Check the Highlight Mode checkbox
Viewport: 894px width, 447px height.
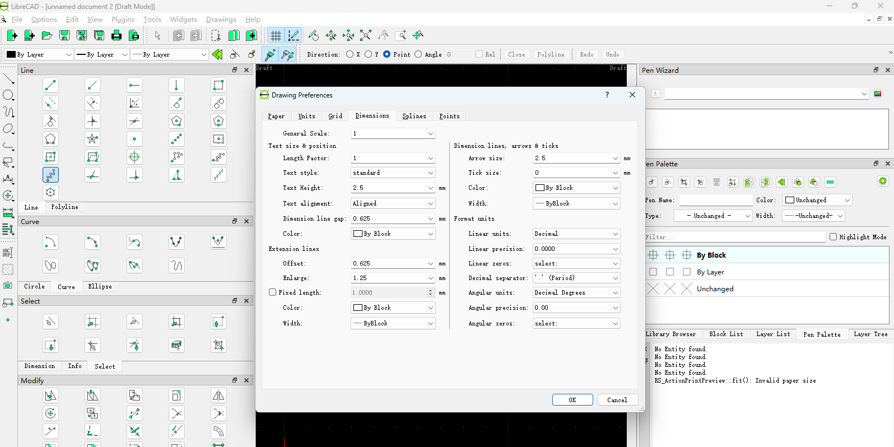click(834, 237)
